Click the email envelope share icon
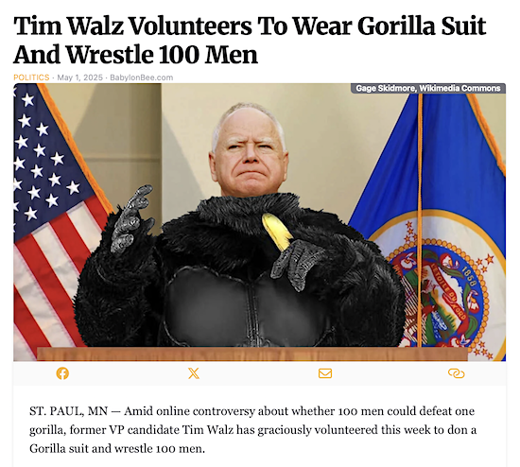This screenshot has height=467, width=520. coord(325,373)
